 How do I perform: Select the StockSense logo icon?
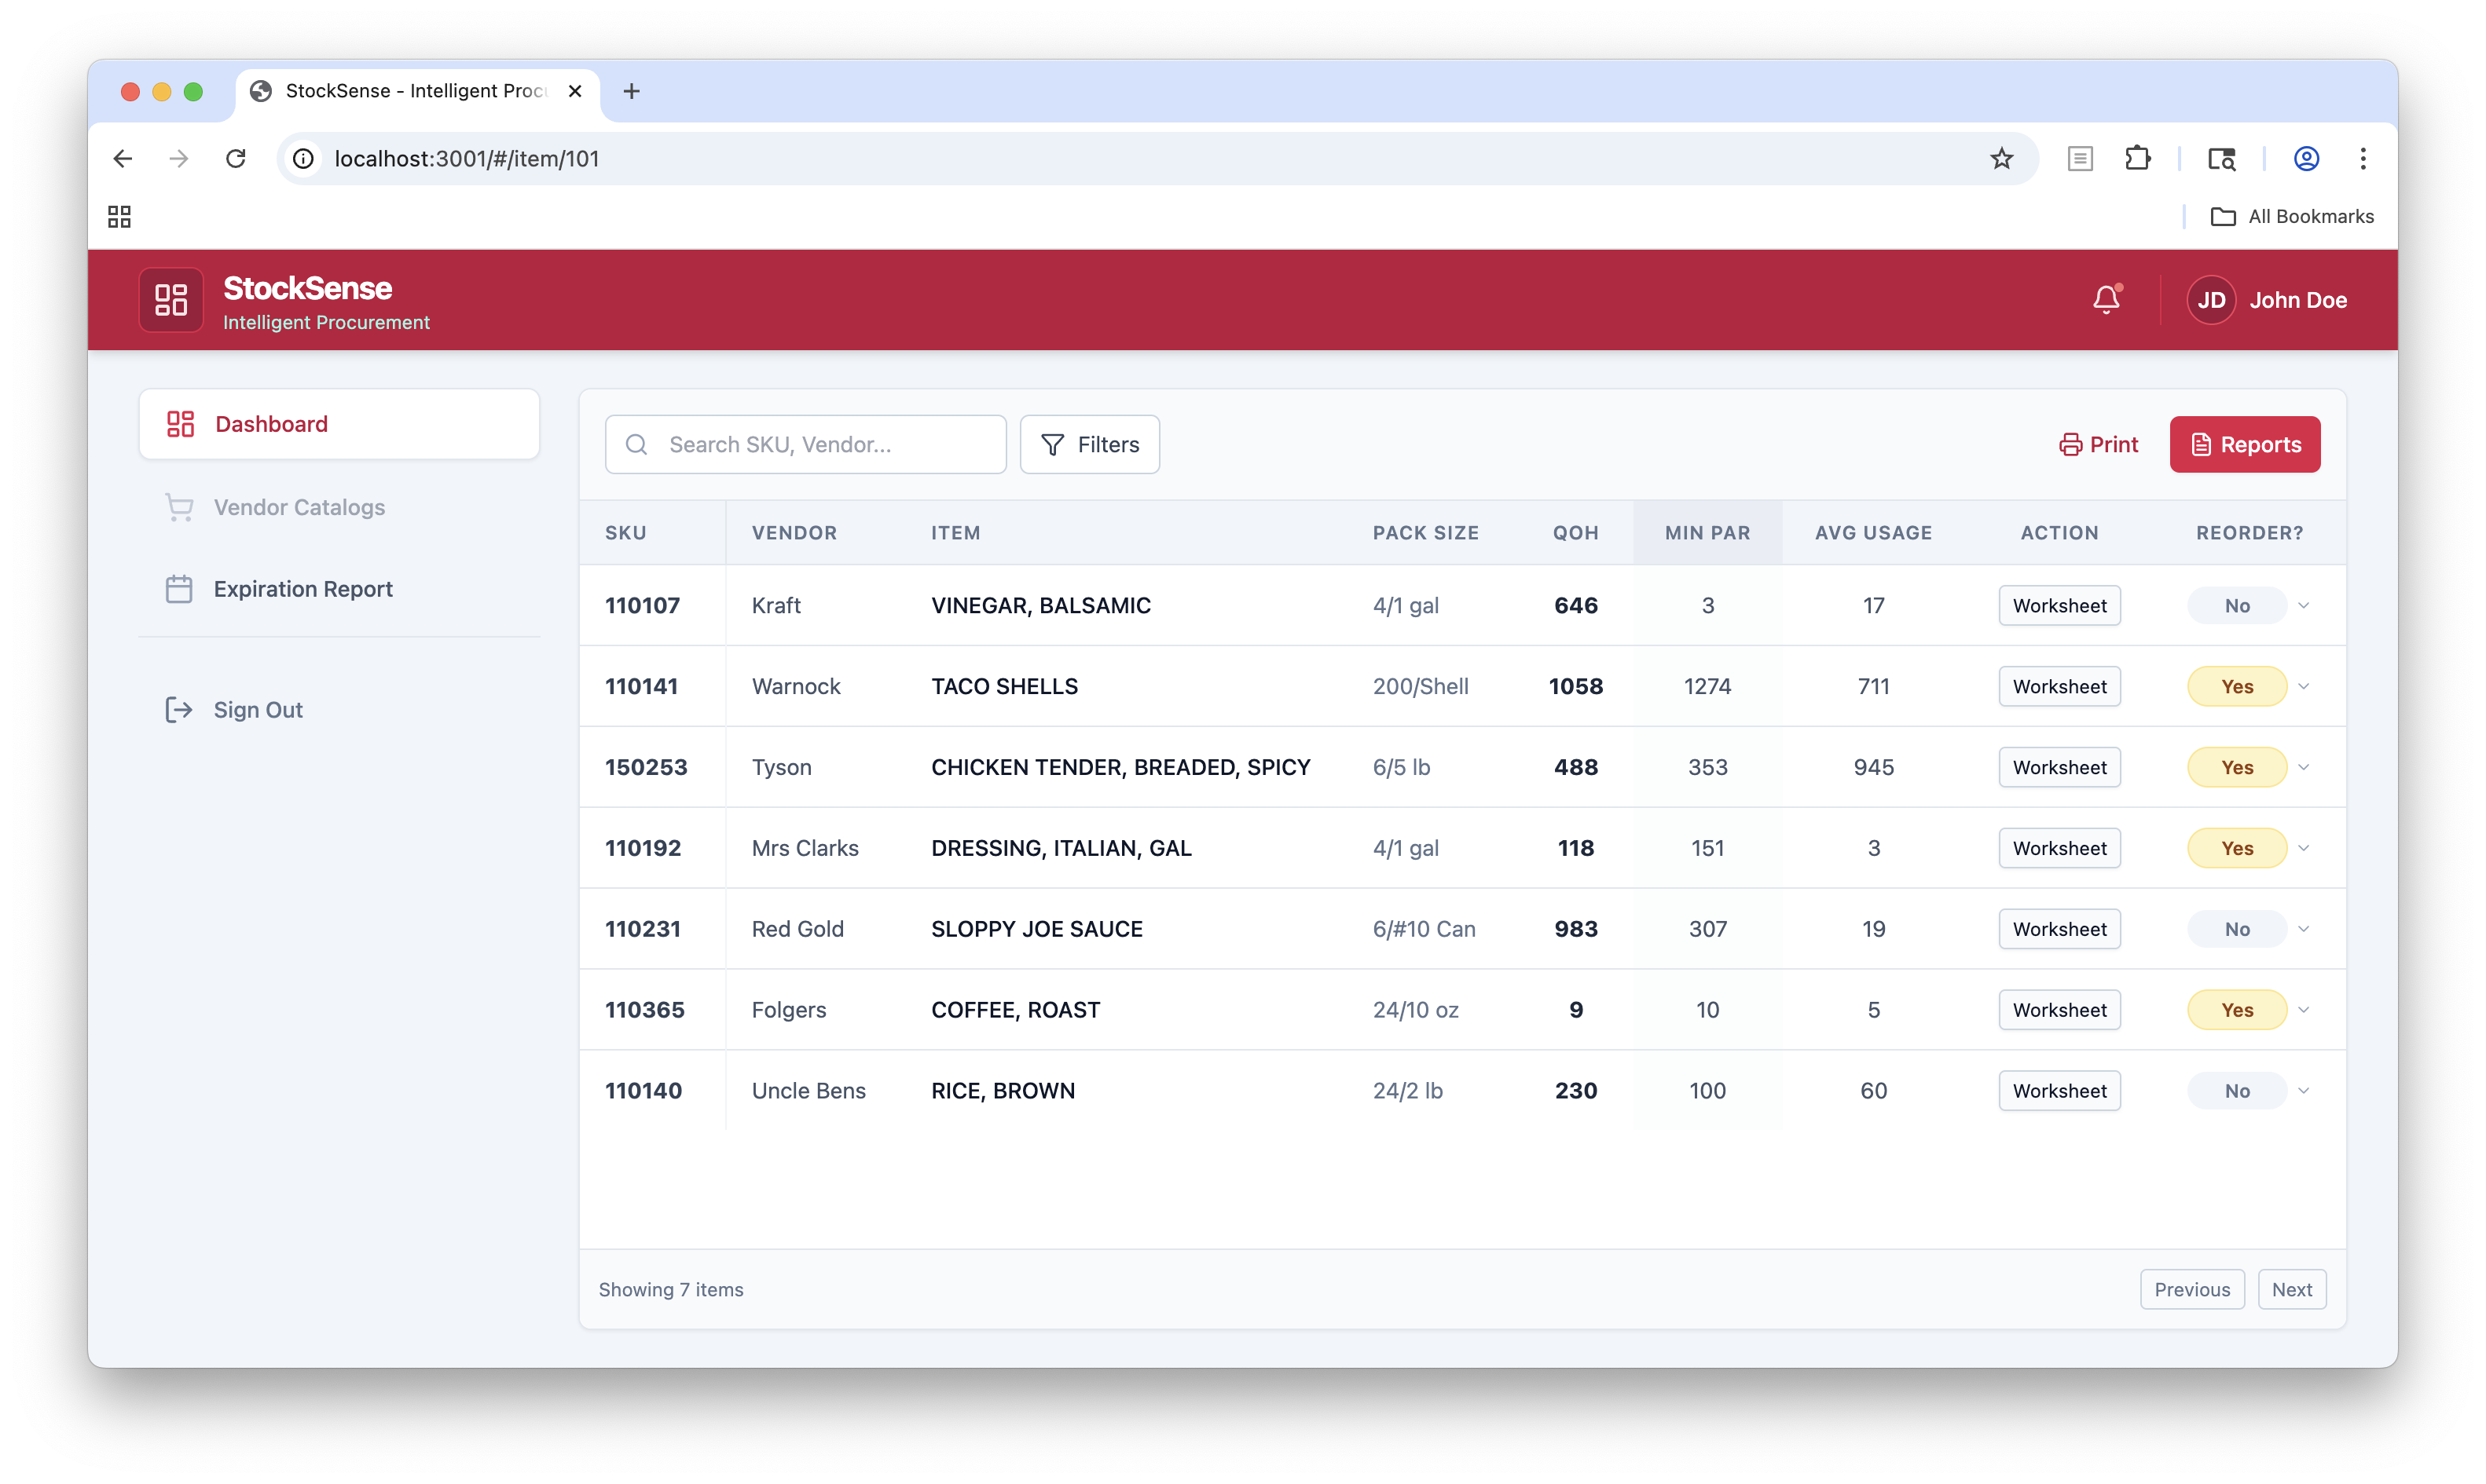[170, 299]
